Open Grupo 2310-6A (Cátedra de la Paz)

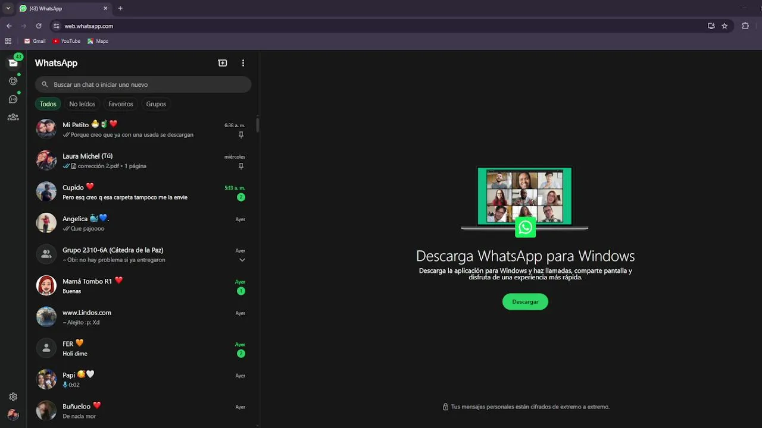point(143,254)
